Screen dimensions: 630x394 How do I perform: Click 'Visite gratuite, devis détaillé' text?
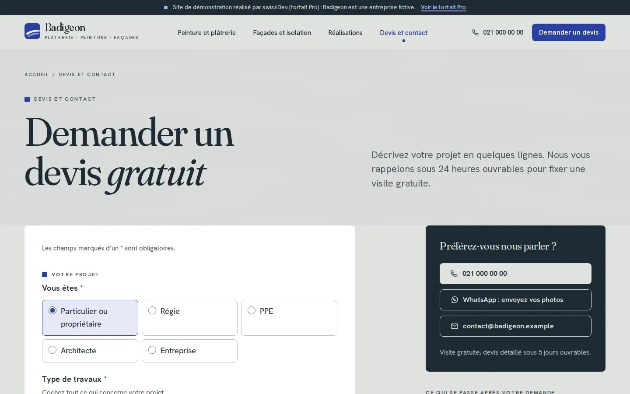pos(515,352)
